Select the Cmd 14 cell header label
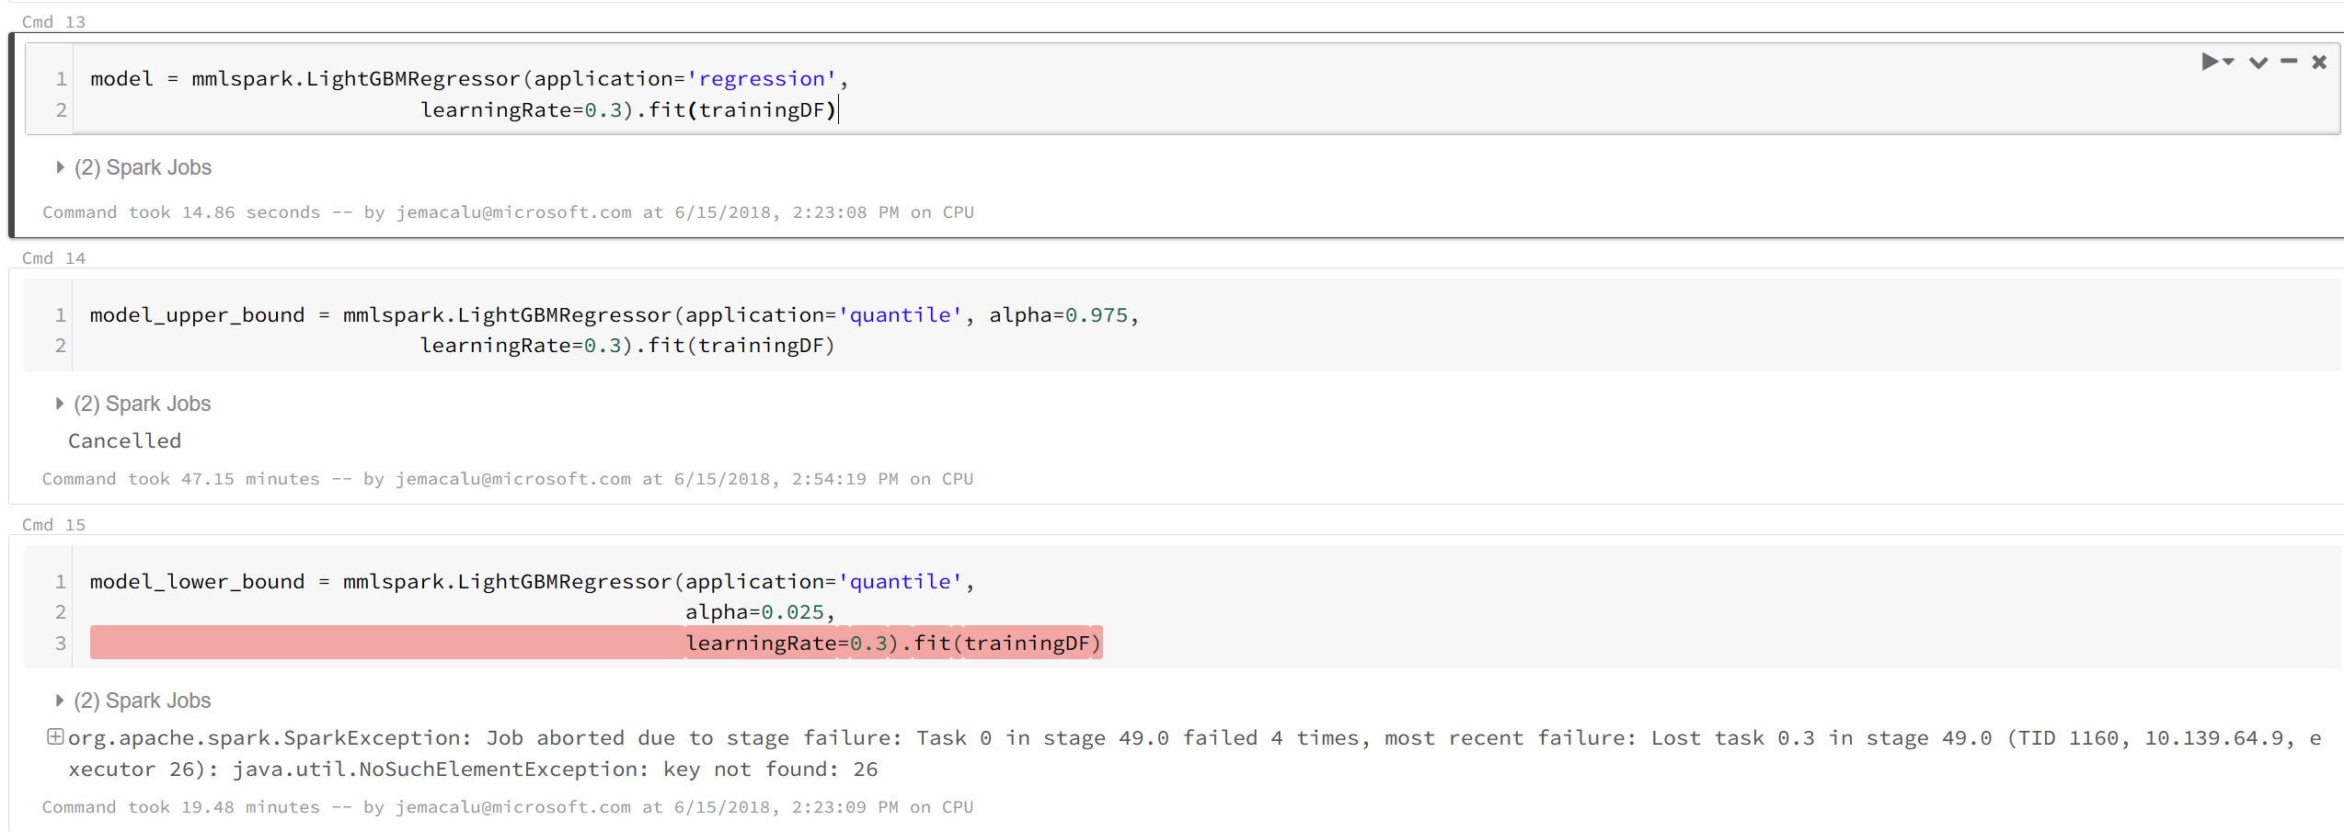2344x832 pixels. click(x=52, y=257)
